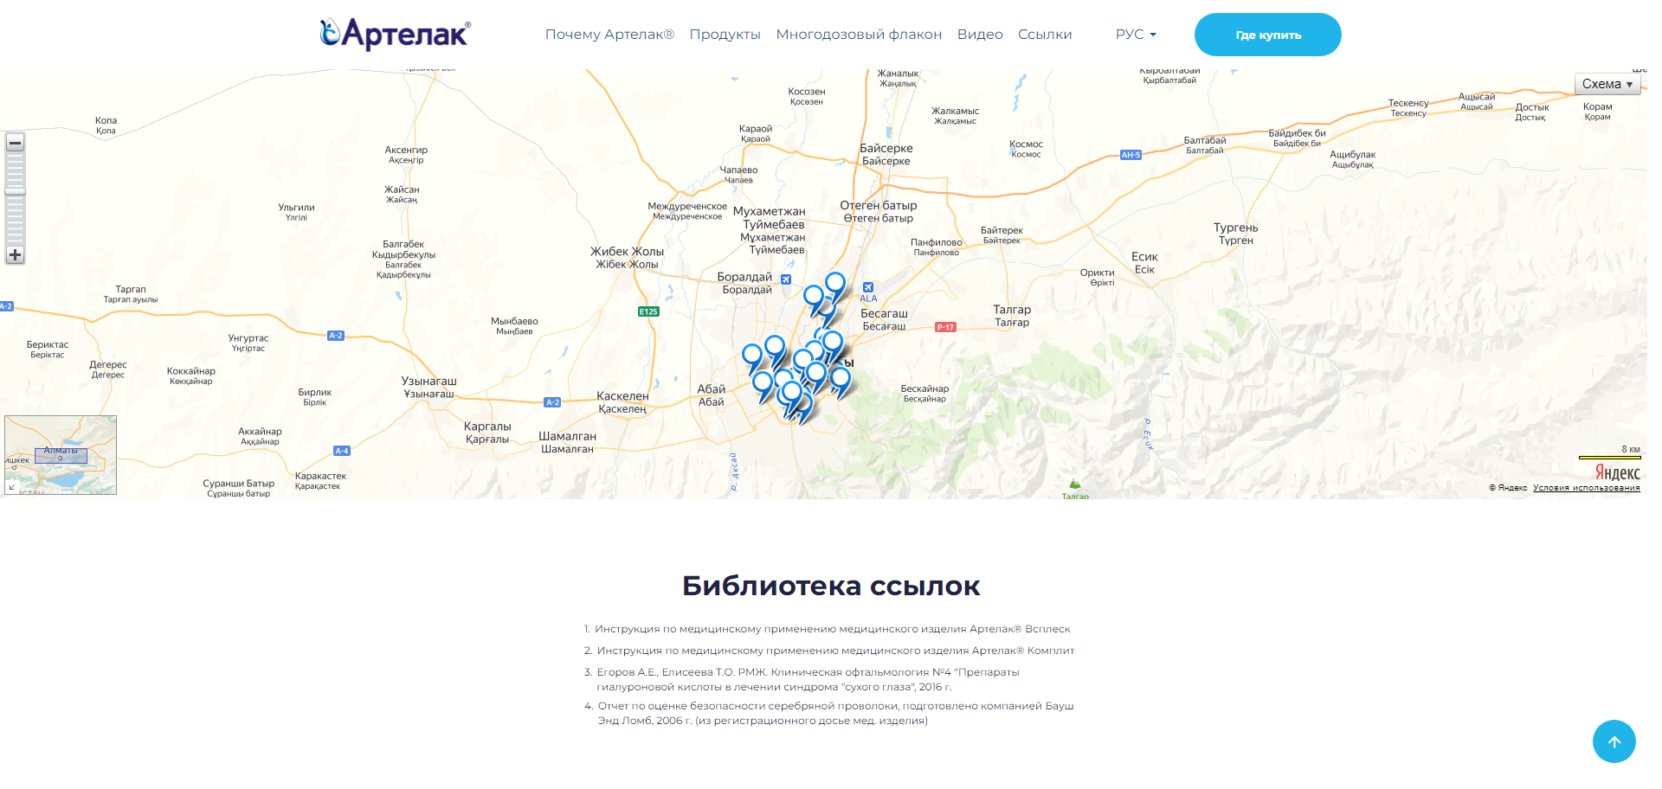Click the © Яндекс copyright text
The height and width of the screenshot is (789, 1662).
click(x=1508, y=488)
